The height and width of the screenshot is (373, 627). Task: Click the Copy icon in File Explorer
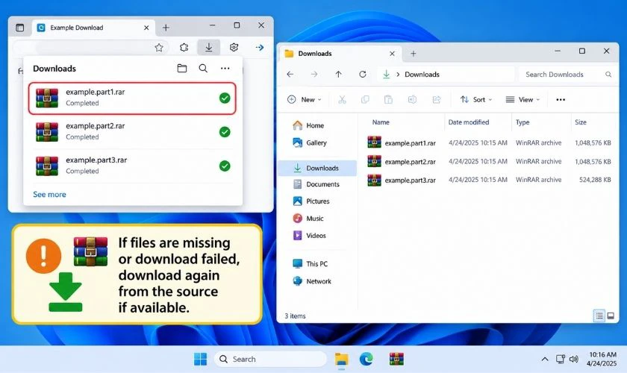pyautogui.click(x=365, y=99)
